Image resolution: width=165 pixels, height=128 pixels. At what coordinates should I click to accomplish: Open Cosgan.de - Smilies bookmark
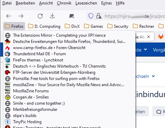[x=69, y=97]
